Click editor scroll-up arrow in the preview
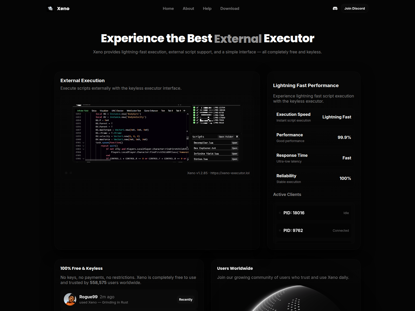415x311 pixels. (188, 114)
